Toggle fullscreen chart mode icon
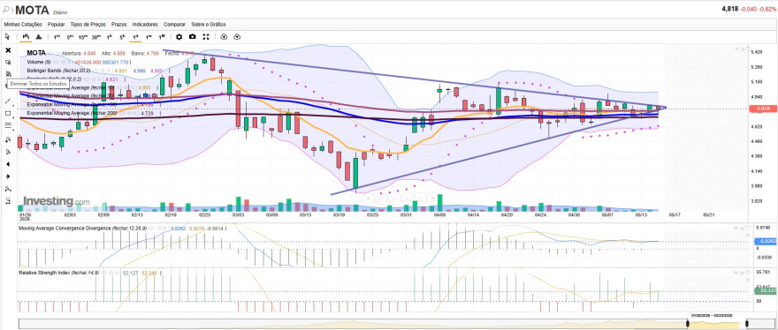The width and height of the screenshot is (778, 330). tap(206, 37)
